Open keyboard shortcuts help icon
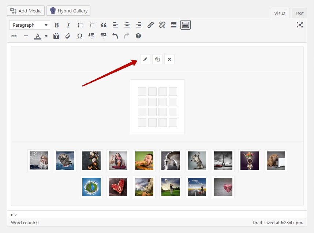 (138, 36)
